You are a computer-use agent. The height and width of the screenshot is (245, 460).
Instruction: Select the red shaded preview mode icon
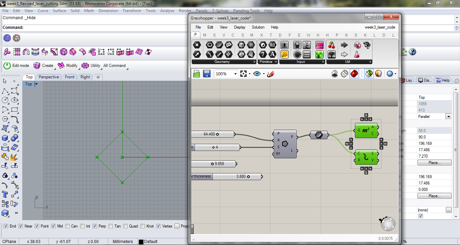354,74
